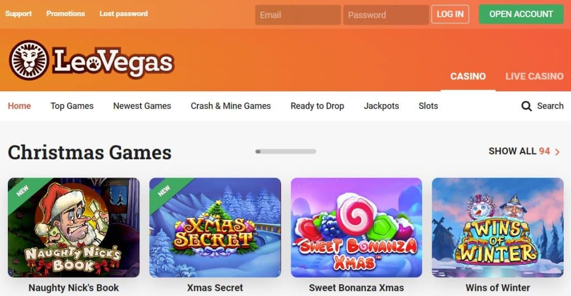Click the Christmas Games carousel scroll indicator
Viewport: 571px width, 296px height.
click(285, 151)
